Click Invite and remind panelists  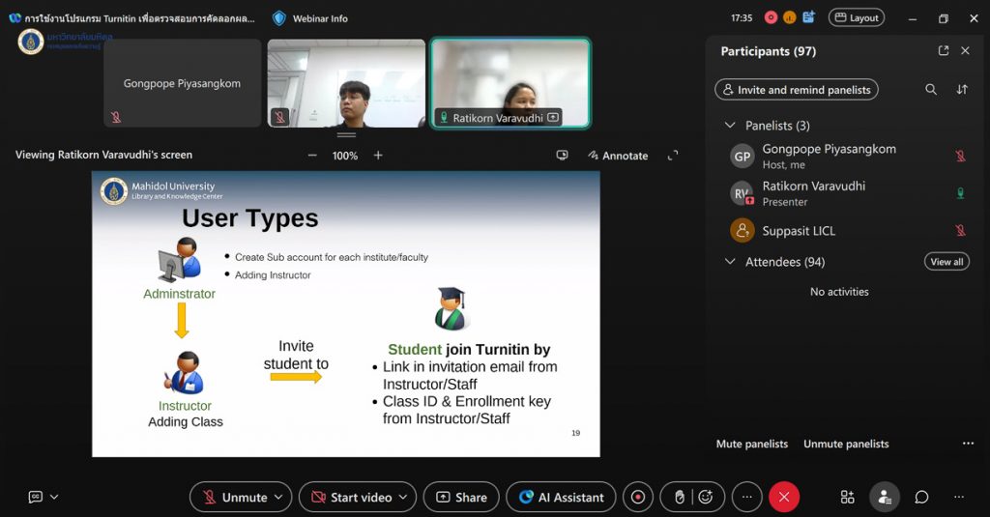click(x=797, y=90)
